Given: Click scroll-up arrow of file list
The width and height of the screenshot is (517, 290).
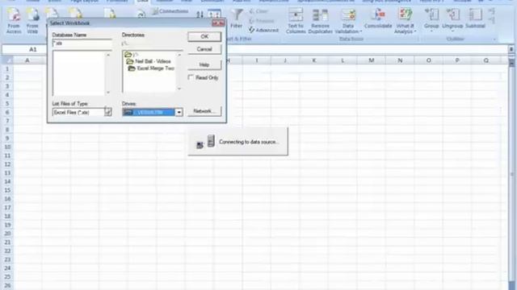Looking at the screenshot, I should [108, 55].
